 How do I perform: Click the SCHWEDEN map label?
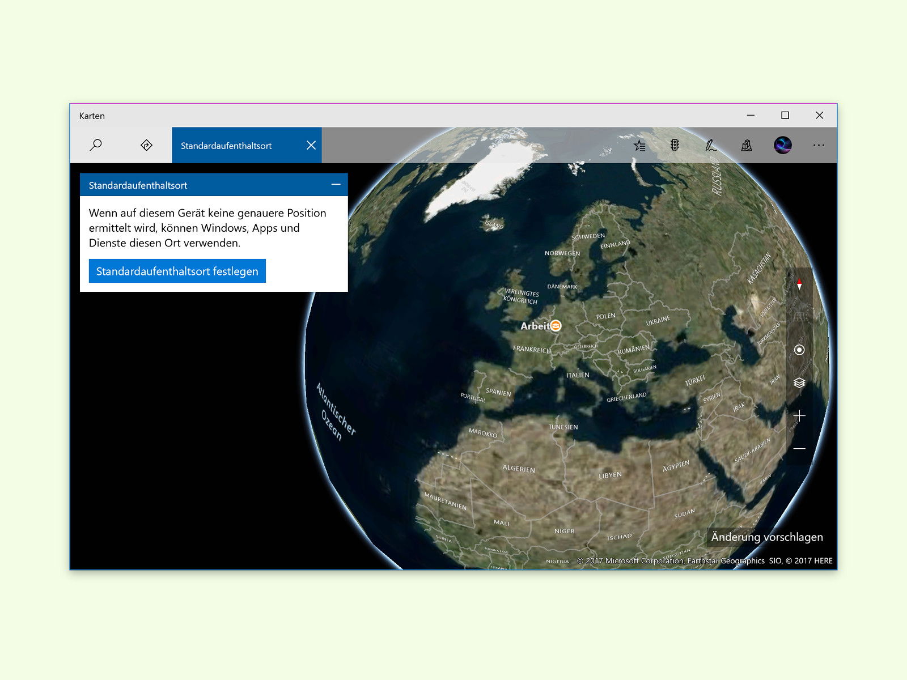click(588, 236)
